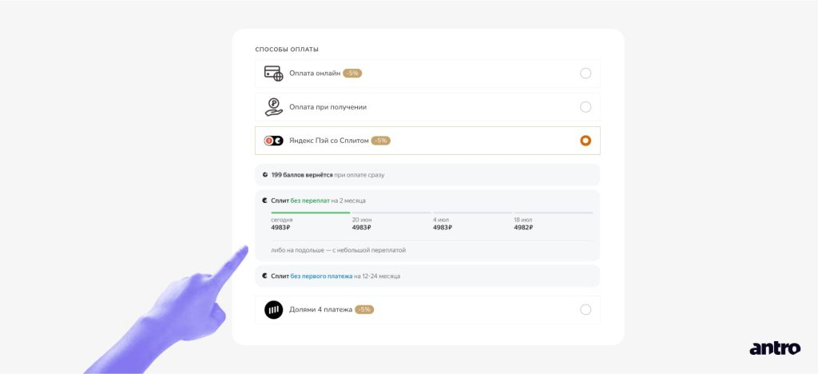Click the selected Яндекс Пэй radio button
The image size is (818, 374).
click(x=586, y=141)
